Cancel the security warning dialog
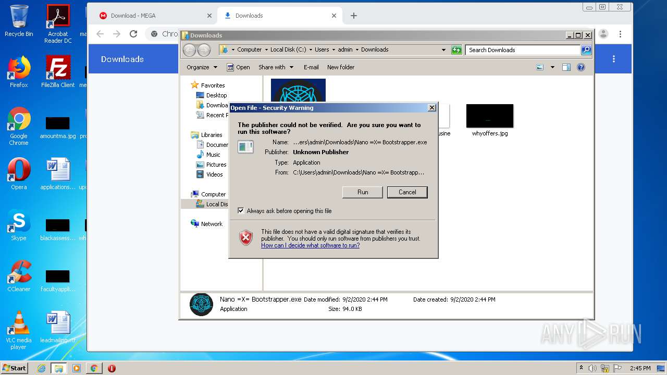The image size is (667, 375). pos(407,192)
